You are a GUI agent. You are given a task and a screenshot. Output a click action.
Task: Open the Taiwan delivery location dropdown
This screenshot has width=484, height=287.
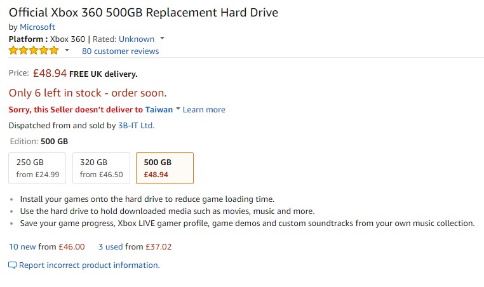178,109
